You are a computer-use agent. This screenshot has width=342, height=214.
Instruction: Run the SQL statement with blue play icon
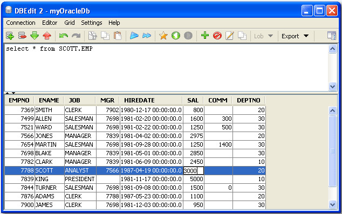click(x=134, y=36)
